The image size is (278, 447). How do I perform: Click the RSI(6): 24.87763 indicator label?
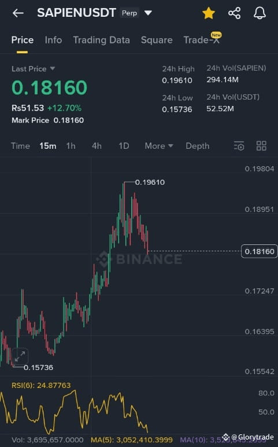(x=41, y=386)
